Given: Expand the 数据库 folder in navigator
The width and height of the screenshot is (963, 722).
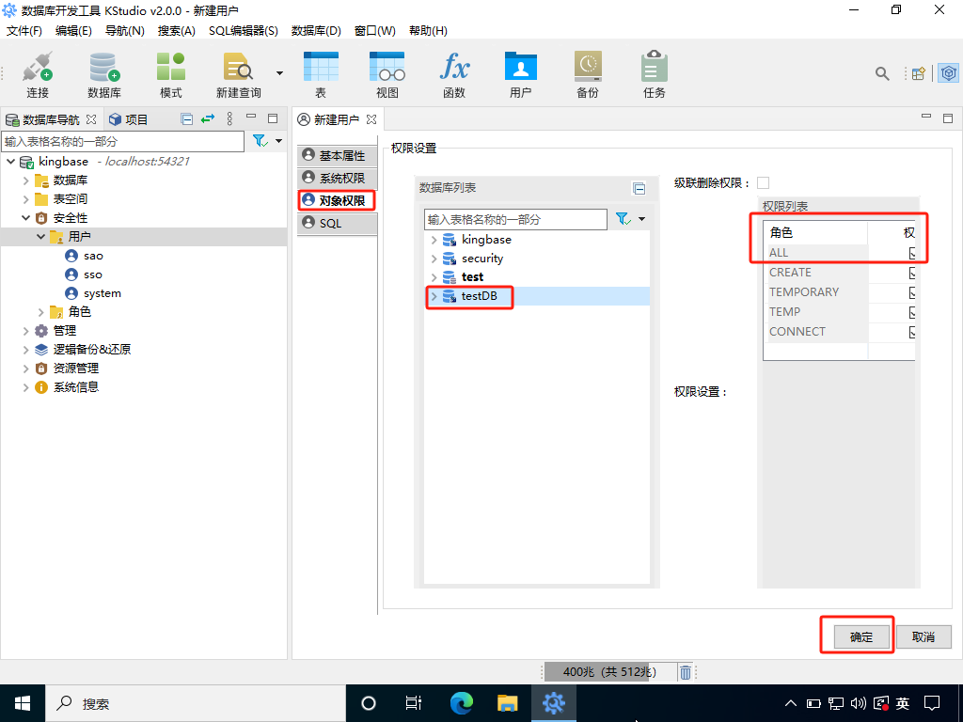Looking at the screenshot, I should pos(25,180).
